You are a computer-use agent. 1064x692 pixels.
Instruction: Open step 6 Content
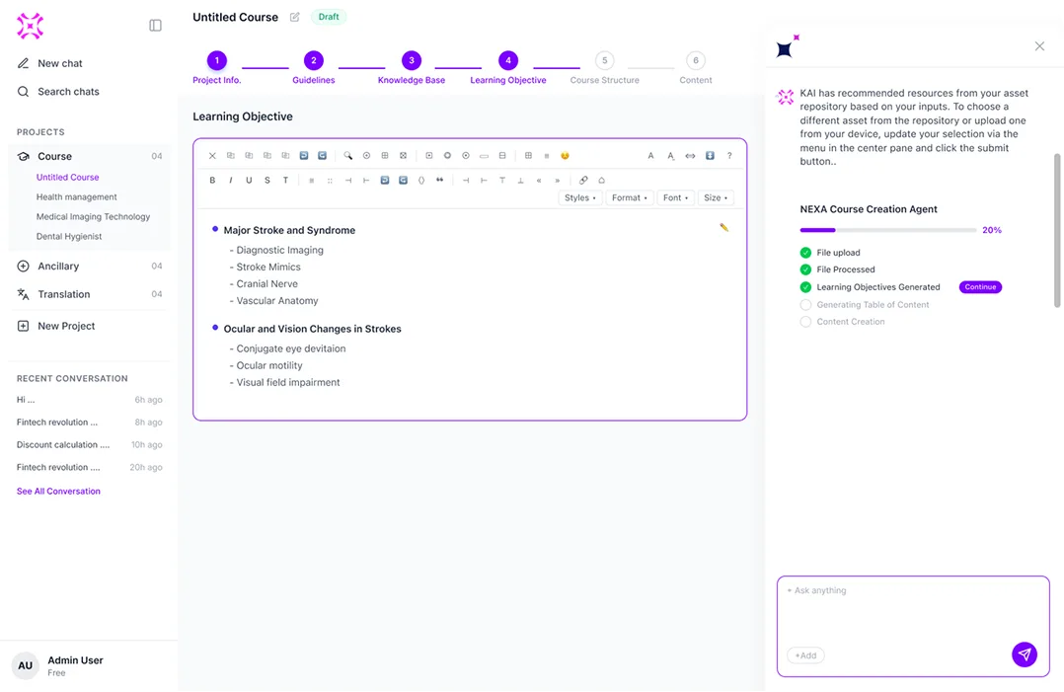(x=696, y=68)
